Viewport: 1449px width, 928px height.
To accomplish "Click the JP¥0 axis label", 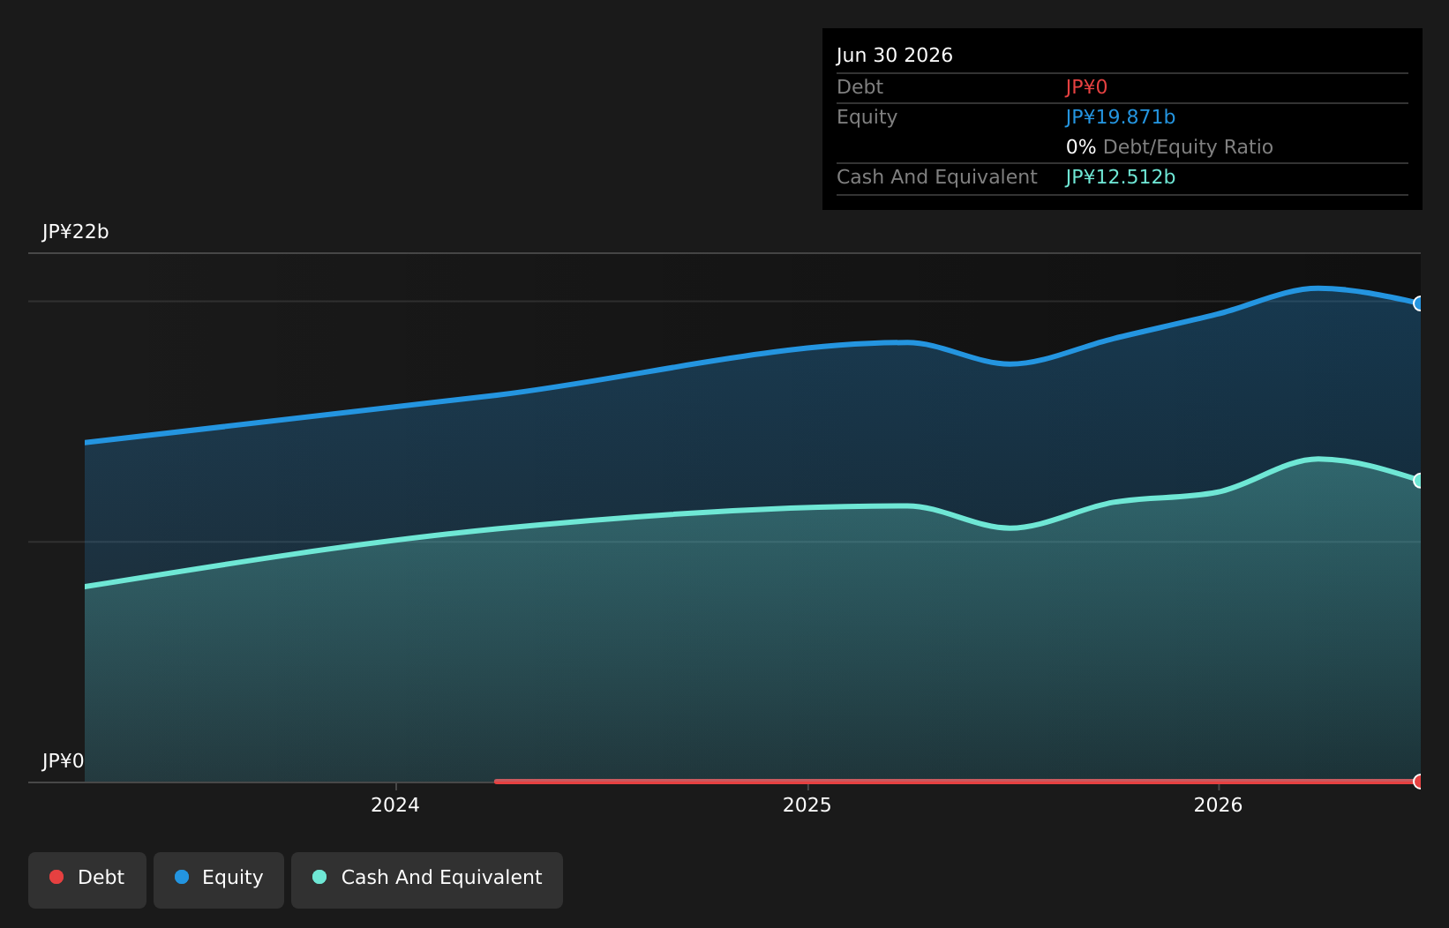I will (x=63, y=761).
